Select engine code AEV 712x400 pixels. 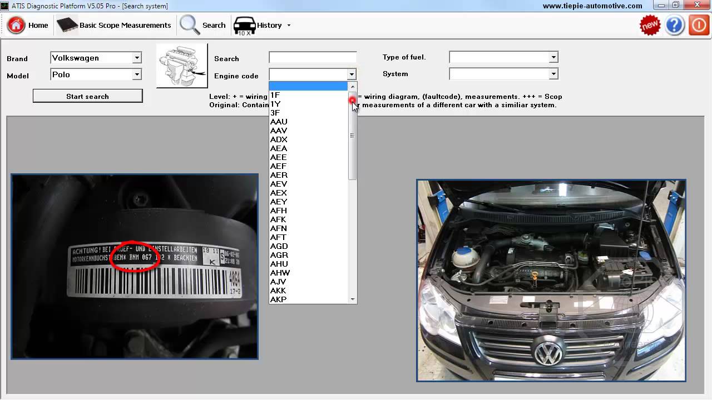click(309, 184)
